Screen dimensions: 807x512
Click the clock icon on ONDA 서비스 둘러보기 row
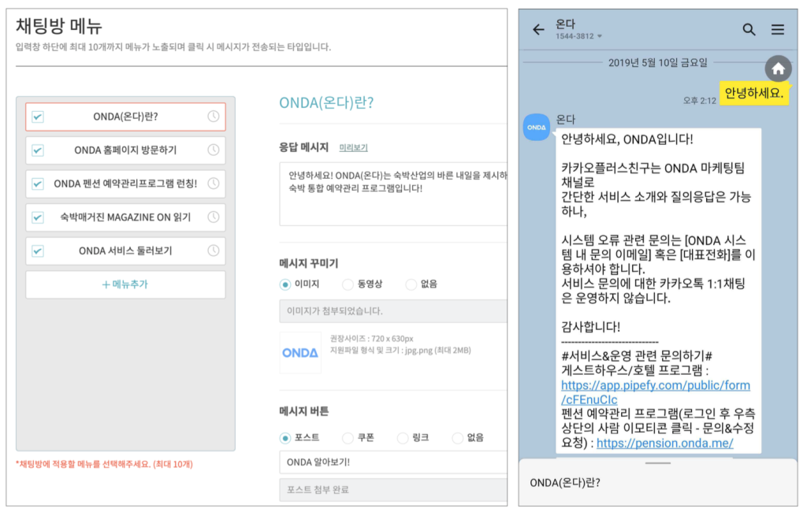pos(213,250)
